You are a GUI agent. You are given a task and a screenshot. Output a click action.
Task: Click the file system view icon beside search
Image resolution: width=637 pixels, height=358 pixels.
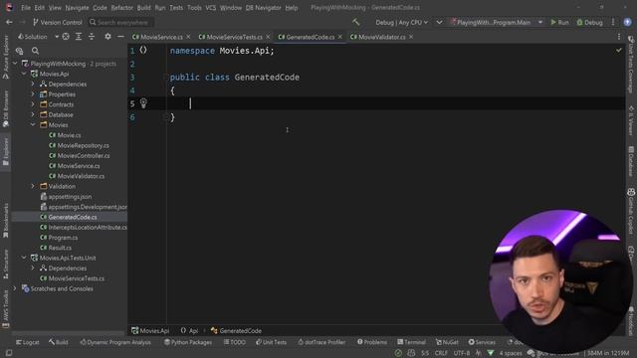(x=19, y=51)
